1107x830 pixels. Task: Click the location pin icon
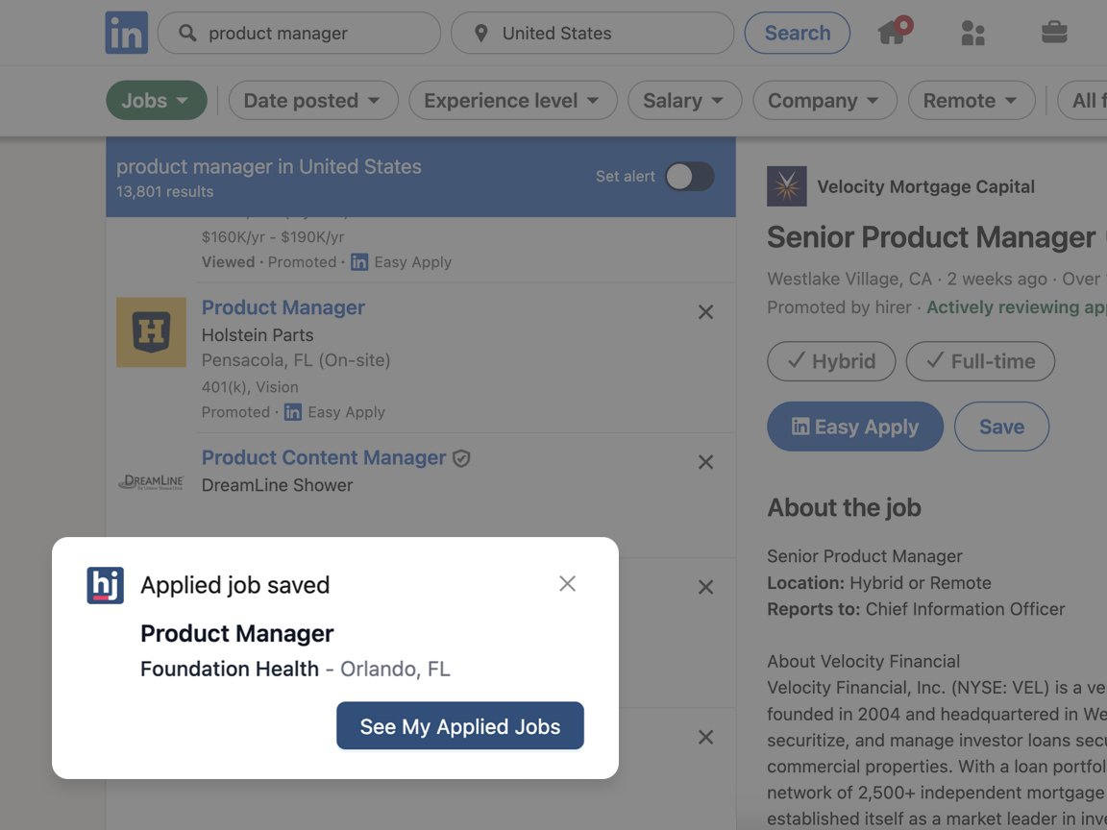click(481, 33)
